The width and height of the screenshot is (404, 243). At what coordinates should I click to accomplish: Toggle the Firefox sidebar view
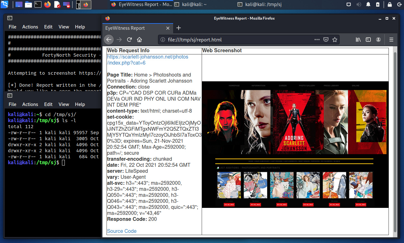[x=368, y=40]
